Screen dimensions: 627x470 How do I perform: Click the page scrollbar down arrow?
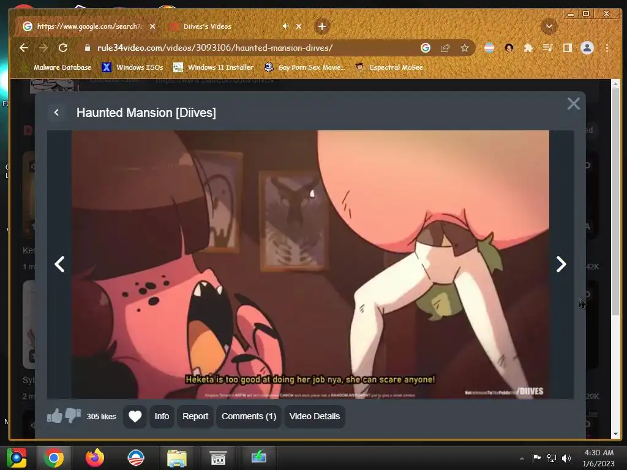point(615,434)
